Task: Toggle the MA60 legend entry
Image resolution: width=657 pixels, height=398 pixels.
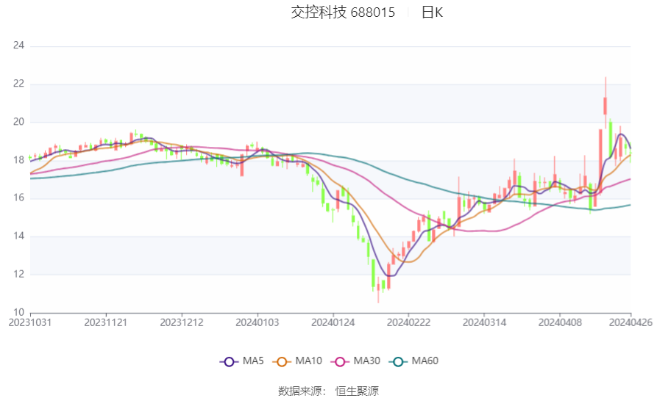Action: pos(413,361)
